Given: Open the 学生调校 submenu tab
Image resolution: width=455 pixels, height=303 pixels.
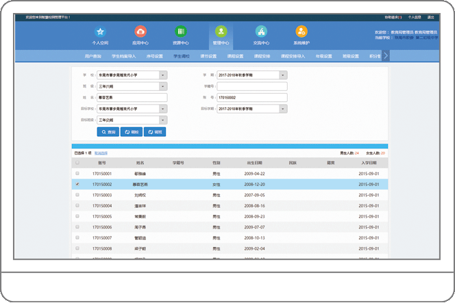Looking at the screenshot, I should 182,56.
